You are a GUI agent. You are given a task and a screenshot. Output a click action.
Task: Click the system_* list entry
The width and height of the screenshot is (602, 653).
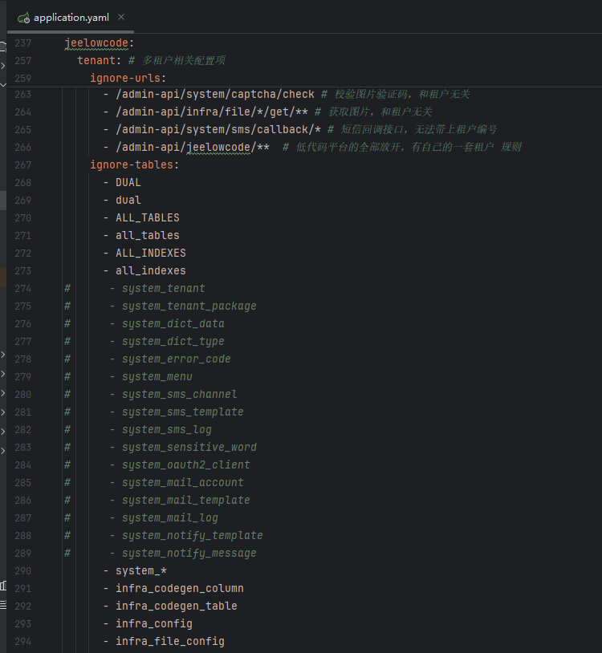[x=141, y=570]
